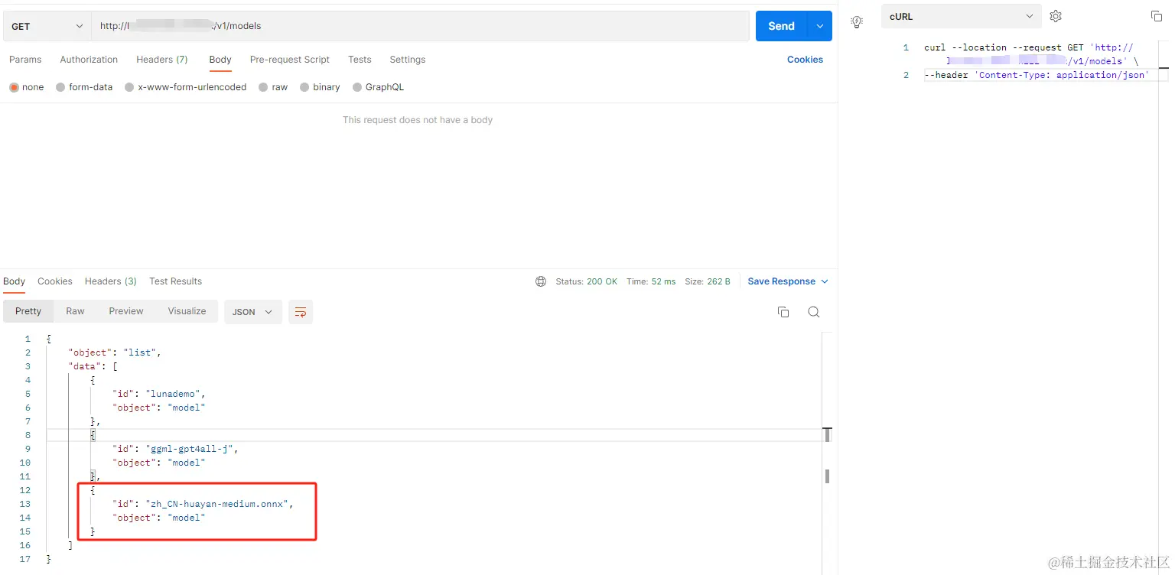Viewport: 1175px width, 575px height.
Task: Switch to the Preview response view
Action: 126,311
